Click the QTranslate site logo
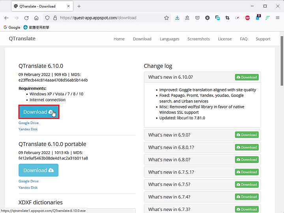 point(22,39)
